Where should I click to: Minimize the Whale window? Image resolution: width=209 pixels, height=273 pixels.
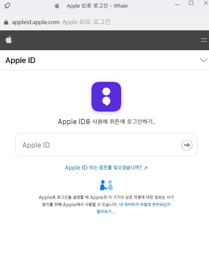pyautogui.click(x=177, y=5)
